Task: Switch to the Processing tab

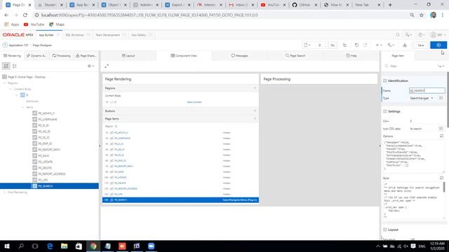Action: [x=61, y=56]
